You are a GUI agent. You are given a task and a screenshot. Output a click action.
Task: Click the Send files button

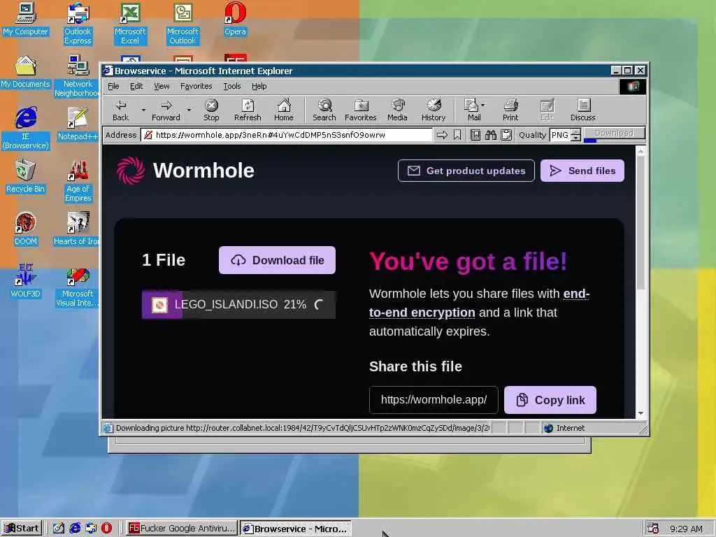[x=582, y=171]
